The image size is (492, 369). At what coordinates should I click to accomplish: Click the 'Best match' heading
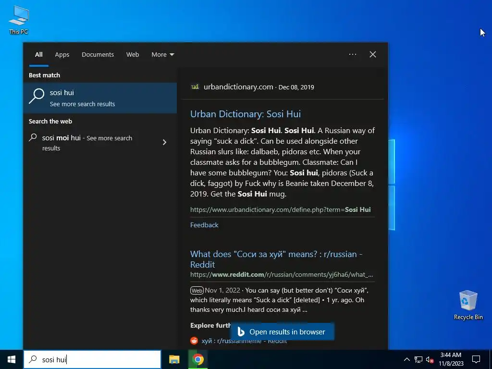click(x=45, y=75)
